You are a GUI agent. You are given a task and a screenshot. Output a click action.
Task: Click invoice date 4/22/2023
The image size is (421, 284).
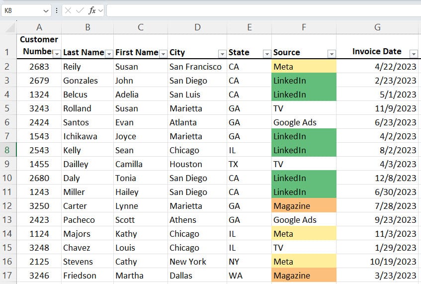(x=377, y=66)
